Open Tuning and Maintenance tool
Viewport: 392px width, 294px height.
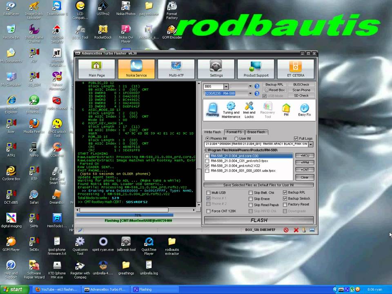pyautogui.click(x=231, y=110)
